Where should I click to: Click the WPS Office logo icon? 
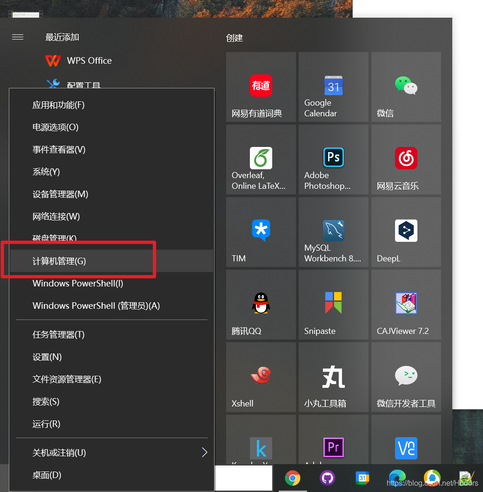pos(53,60)
